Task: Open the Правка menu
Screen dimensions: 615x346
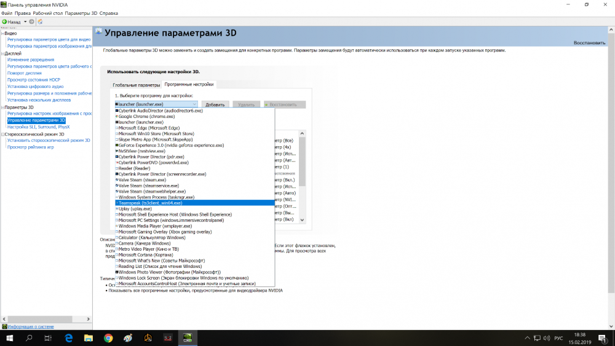Action: click(23, 13)
